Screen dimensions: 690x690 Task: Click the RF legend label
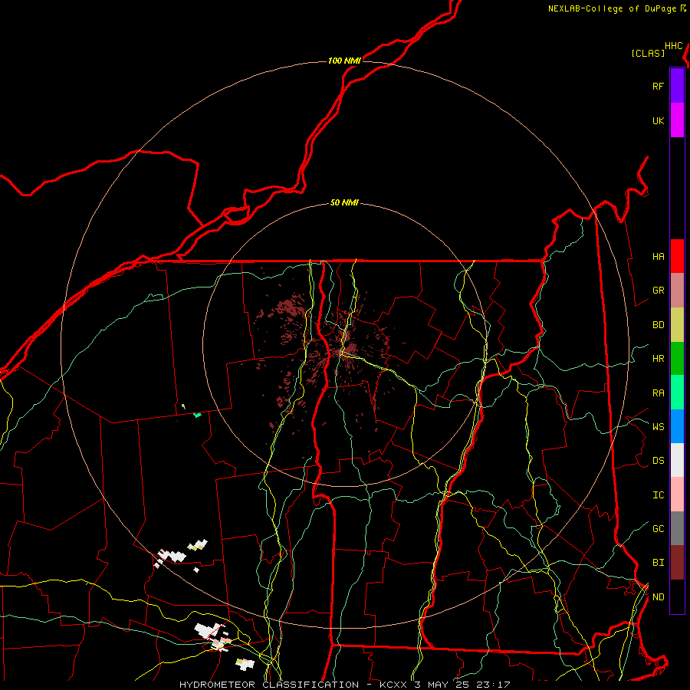(658, 87)
